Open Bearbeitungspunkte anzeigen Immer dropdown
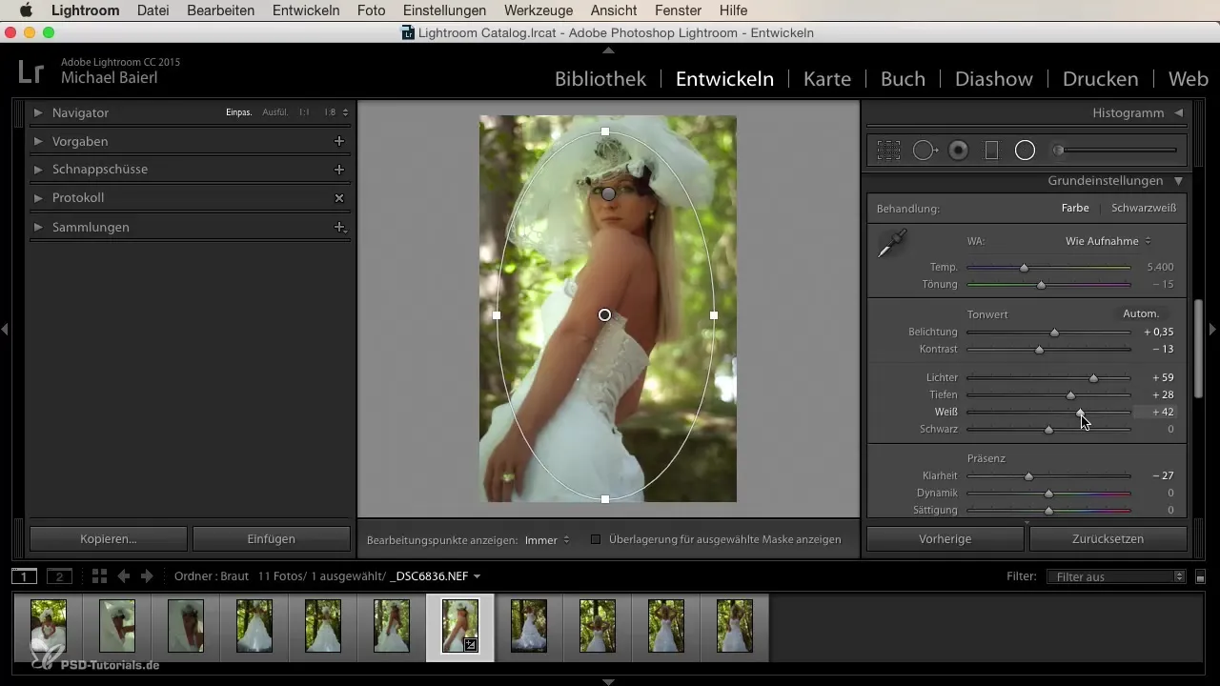1220x686 pixels. [547, 539]
